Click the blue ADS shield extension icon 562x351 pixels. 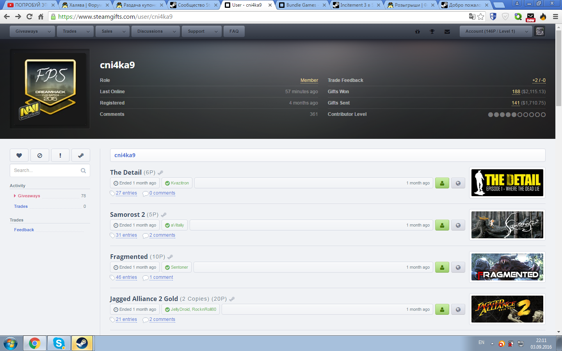click(493, 16)
